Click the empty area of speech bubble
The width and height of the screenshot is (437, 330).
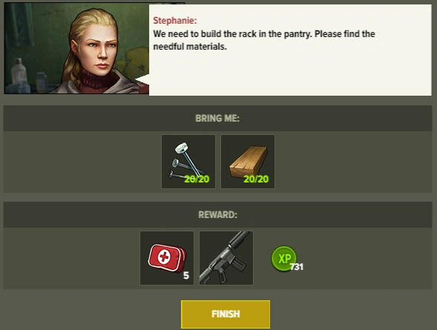(x=290, y=74)
